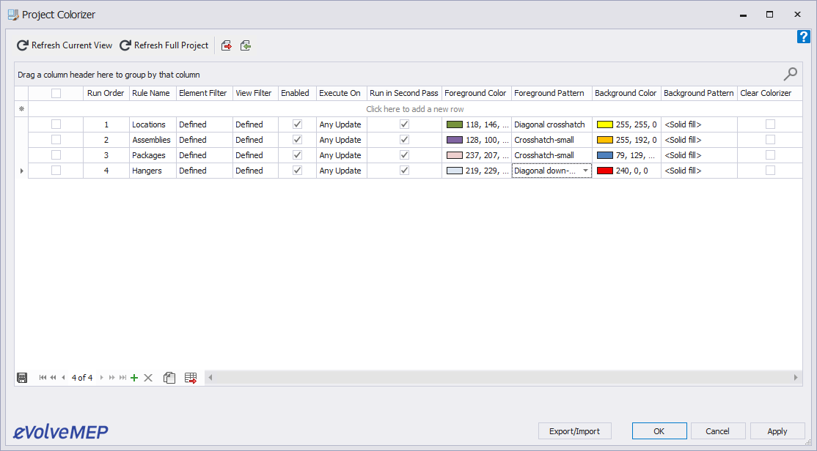
Task: Click the copy rows icon in navigator
Action: pos(169,378)
